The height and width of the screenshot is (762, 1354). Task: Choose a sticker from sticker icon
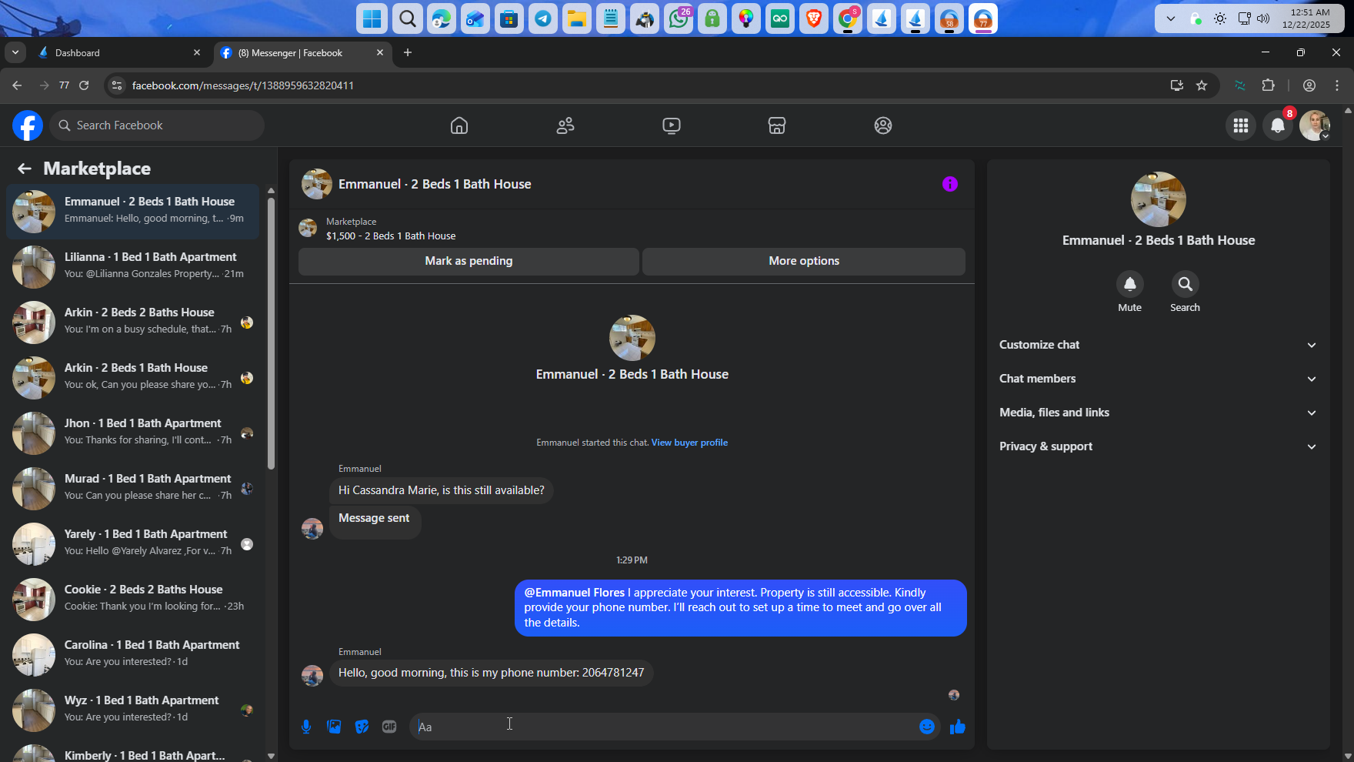point(362,727)
